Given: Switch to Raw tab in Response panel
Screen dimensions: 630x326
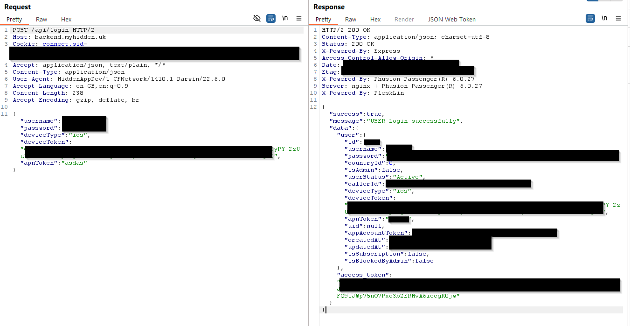Looking at the screenshot, I should [351, 19].
